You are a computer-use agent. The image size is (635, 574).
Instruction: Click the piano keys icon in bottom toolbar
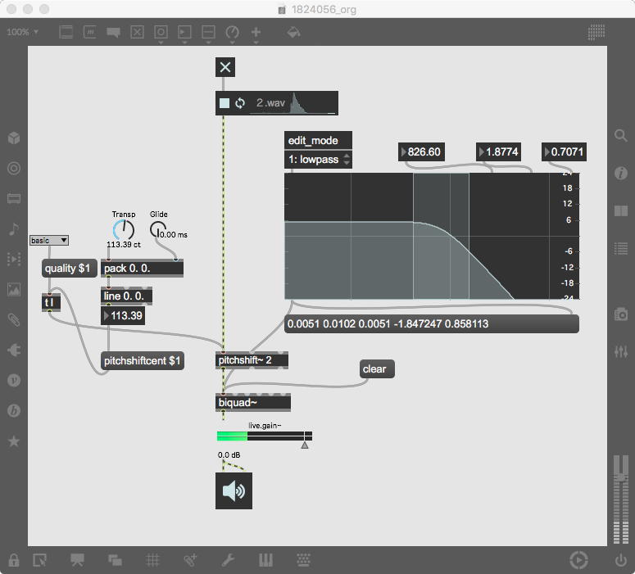point(265,560)
